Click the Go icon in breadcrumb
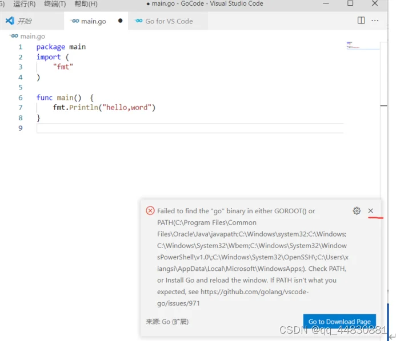Image resolution: width=396 pixels, height=341 pixels. [14, 36]
